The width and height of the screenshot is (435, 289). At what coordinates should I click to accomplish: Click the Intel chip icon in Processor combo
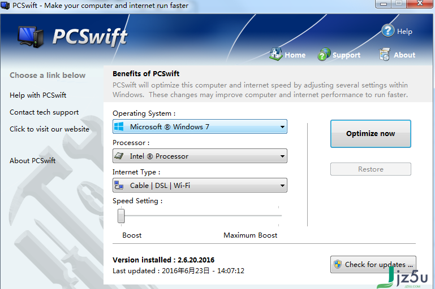119,156
